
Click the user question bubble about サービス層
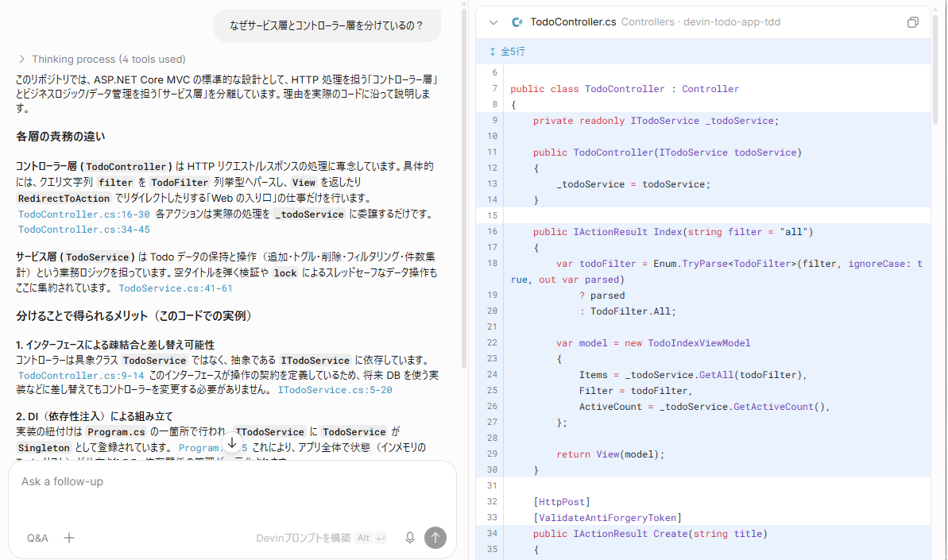pos(327,26)
